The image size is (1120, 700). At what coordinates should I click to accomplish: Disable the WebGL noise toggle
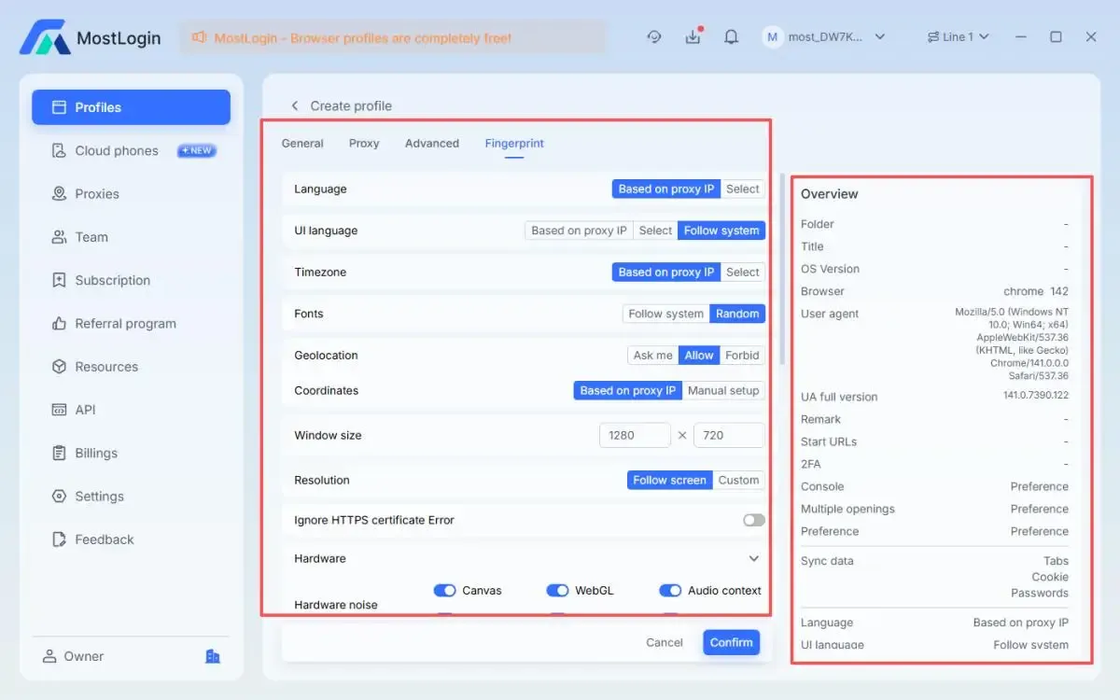(557, 591)
